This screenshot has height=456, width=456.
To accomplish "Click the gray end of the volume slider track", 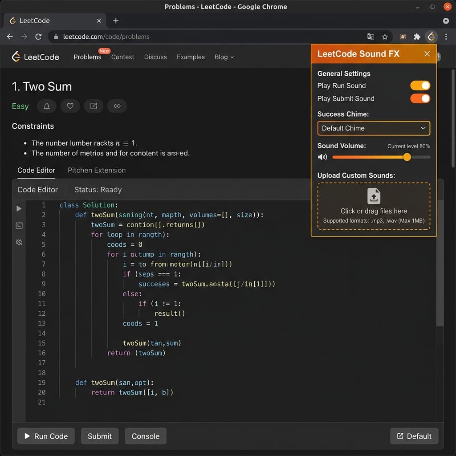I will (420, 157).
